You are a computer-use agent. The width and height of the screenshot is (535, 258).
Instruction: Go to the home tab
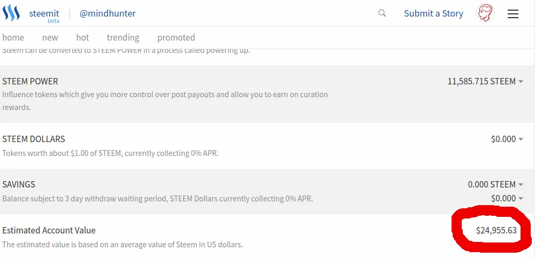pyautogui.click(x=13, y=37)
